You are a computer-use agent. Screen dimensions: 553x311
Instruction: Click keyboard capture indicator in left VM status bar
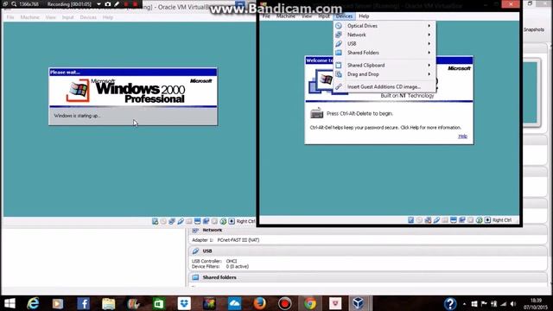point(232,221)
